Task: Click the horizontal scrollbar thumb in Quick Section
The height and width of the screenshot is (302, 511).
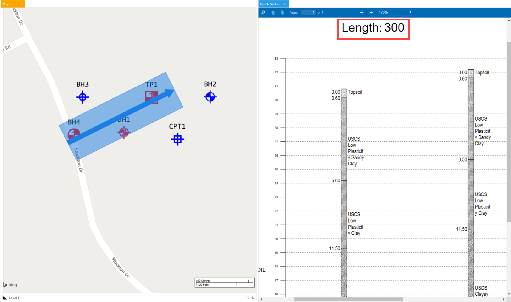Action: (x=349, y=299)
